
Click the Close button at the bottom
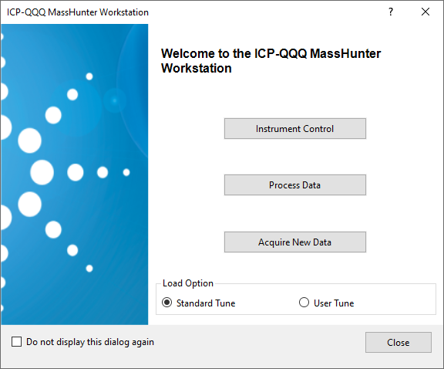pyautogui.click(x=399, y=342)
